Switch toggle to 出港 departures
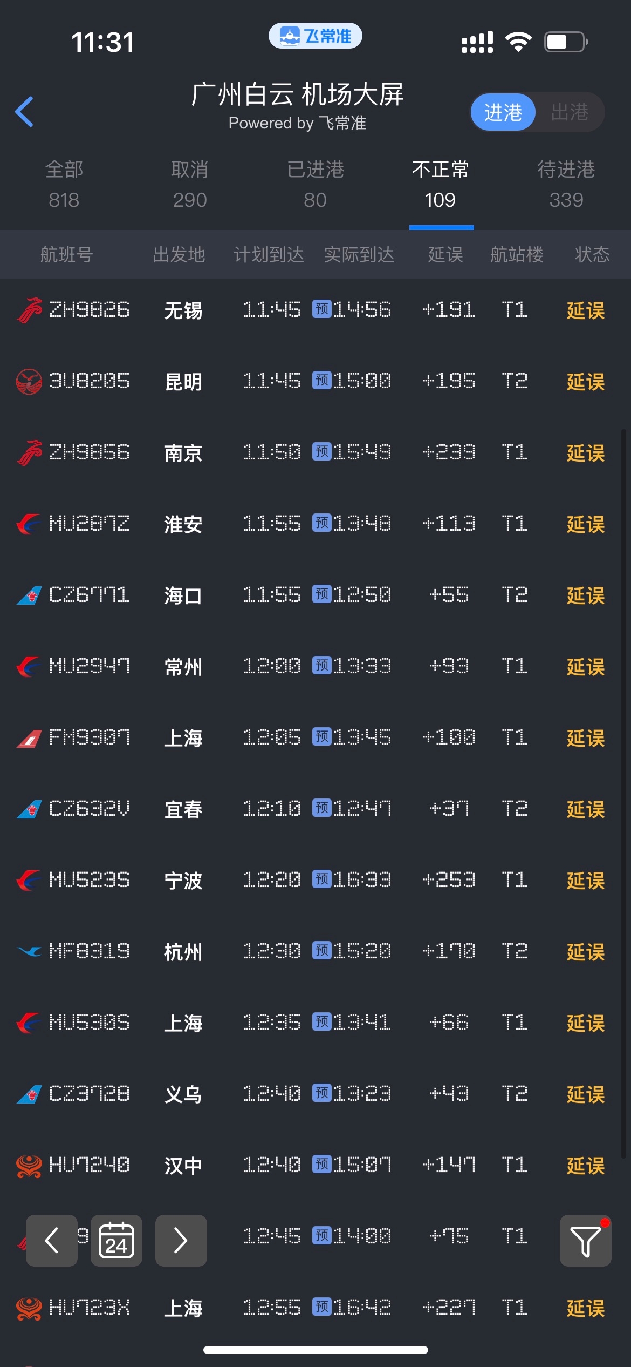The width and height of the screenshot is (631, 1367). [570, 112]
